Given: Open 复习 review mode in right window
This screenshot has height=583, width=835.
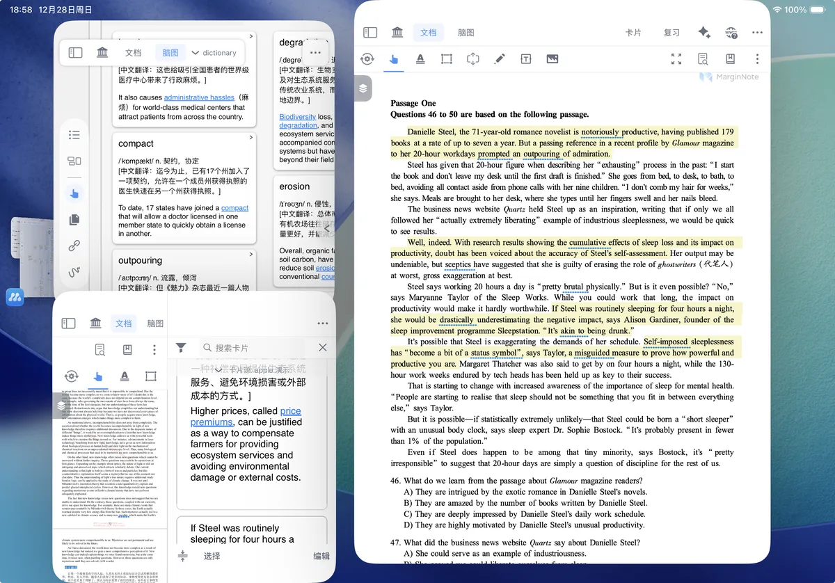Looking at the screenshot, I should coord(671,32).
